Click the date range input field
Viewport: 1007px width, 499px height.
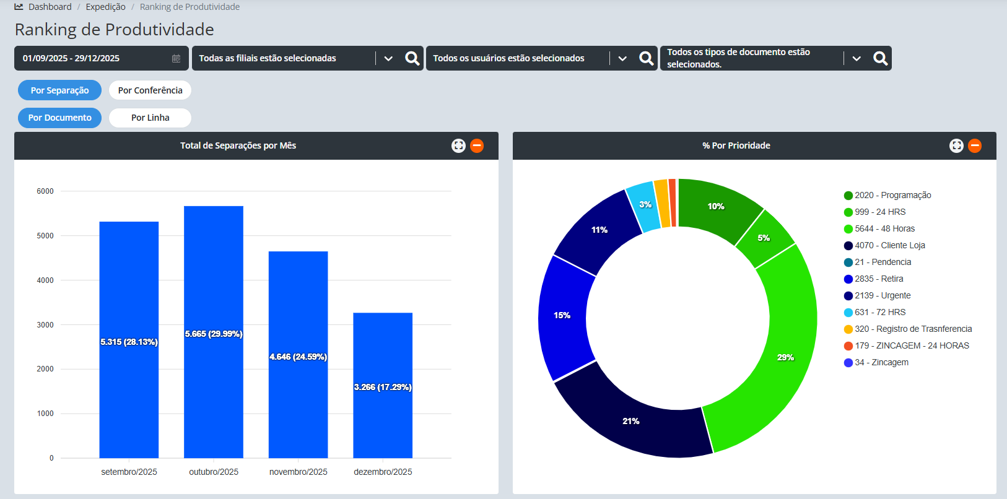93,58
